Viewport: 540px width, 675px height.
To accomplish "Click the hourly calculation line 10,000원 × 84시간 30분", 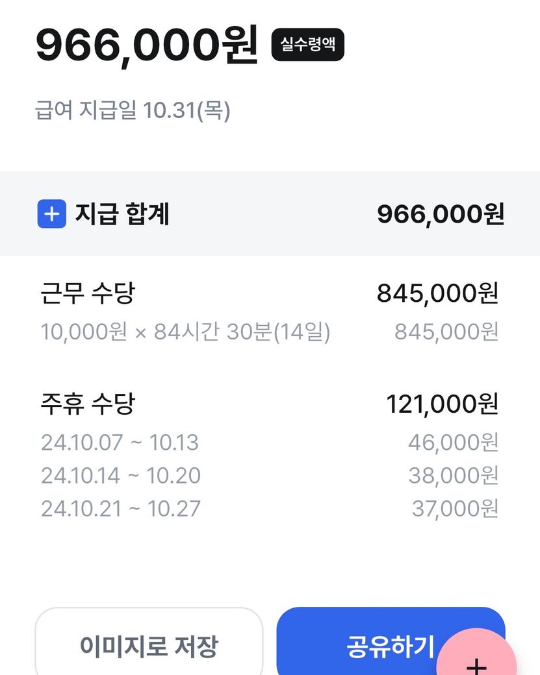I will point(185,332).
